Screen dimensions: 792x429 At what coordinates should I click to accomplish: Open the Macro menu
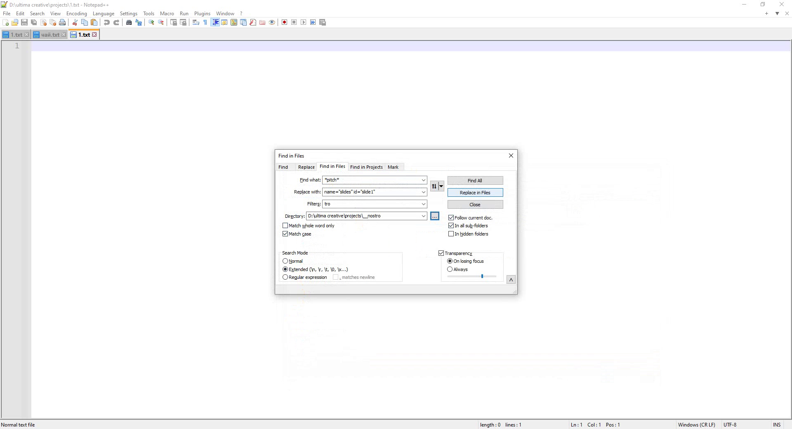point(167,14)
